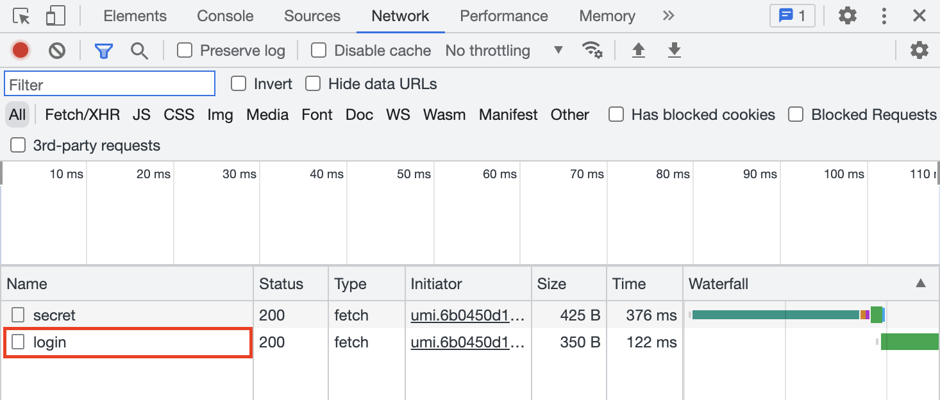
Task: Open network conditions Wi-Fi icon
Action: pos(592,50)
